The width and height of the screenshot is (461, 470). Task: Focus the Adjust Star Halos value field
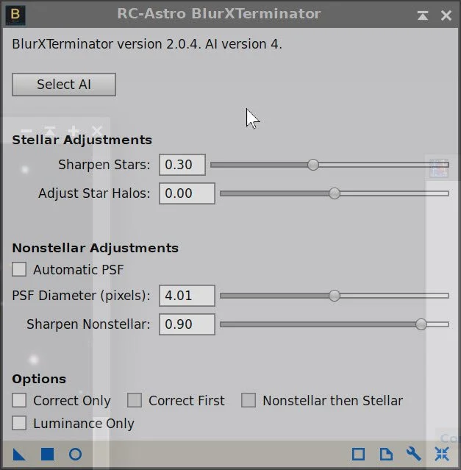(187, 193)
